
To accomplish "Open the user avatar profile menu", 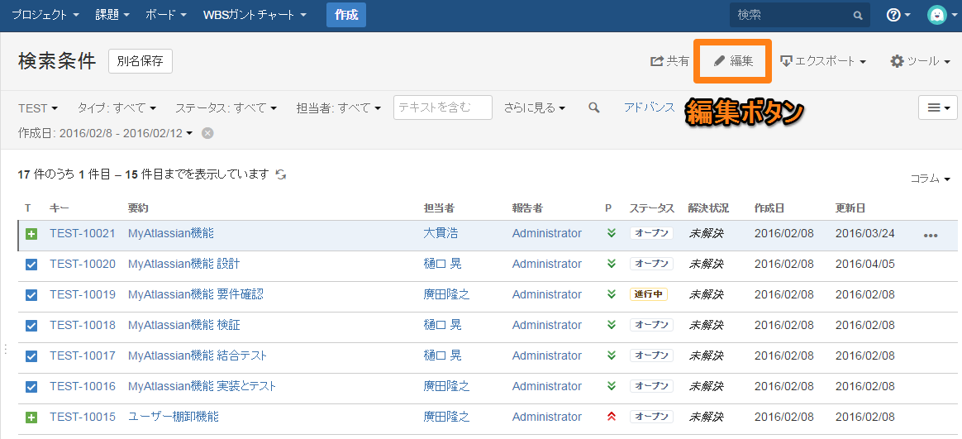I will coord(941,16).
